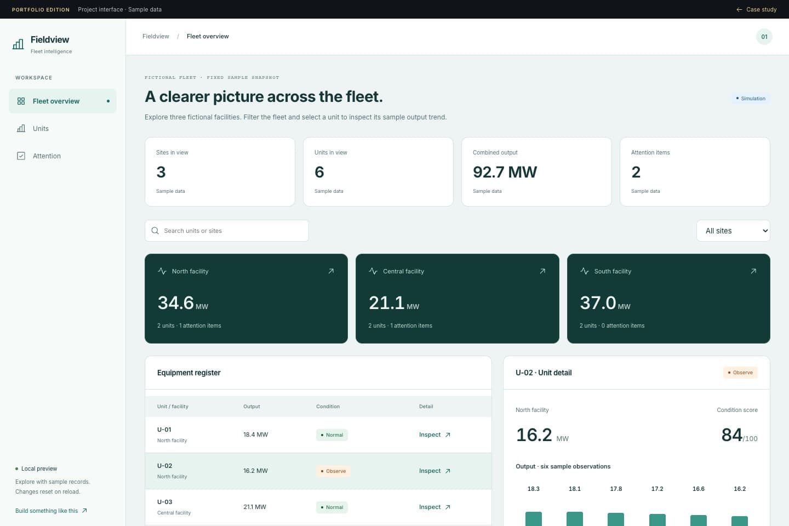Screen dimensions: 789x526
Task: Click the Local preview status text
Action: pyautogui.click(x=39, y=469)
